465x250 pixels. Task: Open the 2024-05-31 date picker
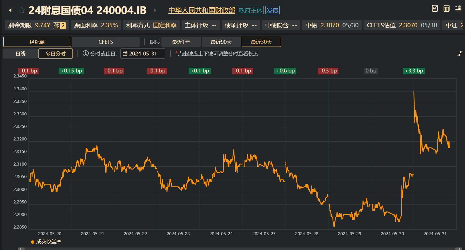143,54
